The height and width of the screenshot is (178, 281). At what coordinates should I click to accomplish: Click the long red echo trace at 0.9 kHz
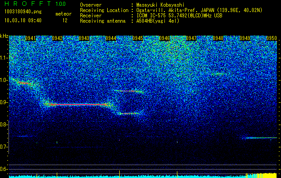point(78,105)
